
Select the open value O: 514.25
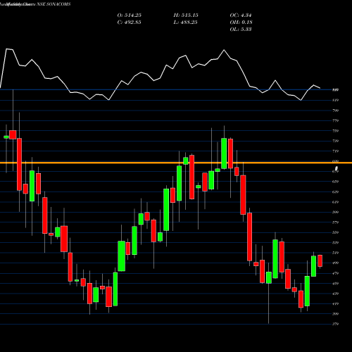point(130,15)
